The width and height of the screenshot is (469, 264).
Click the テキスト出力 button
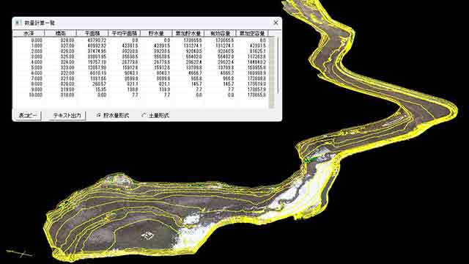pos(67,115)
